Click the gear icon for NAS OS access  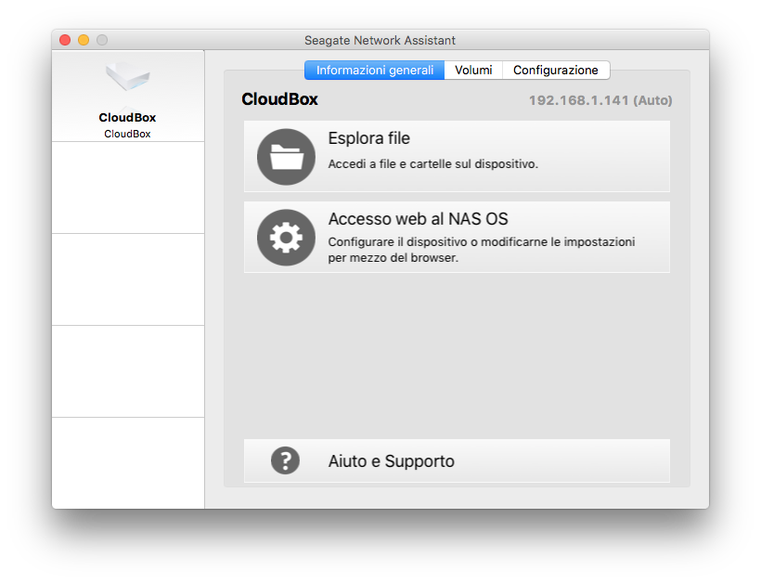287,238
